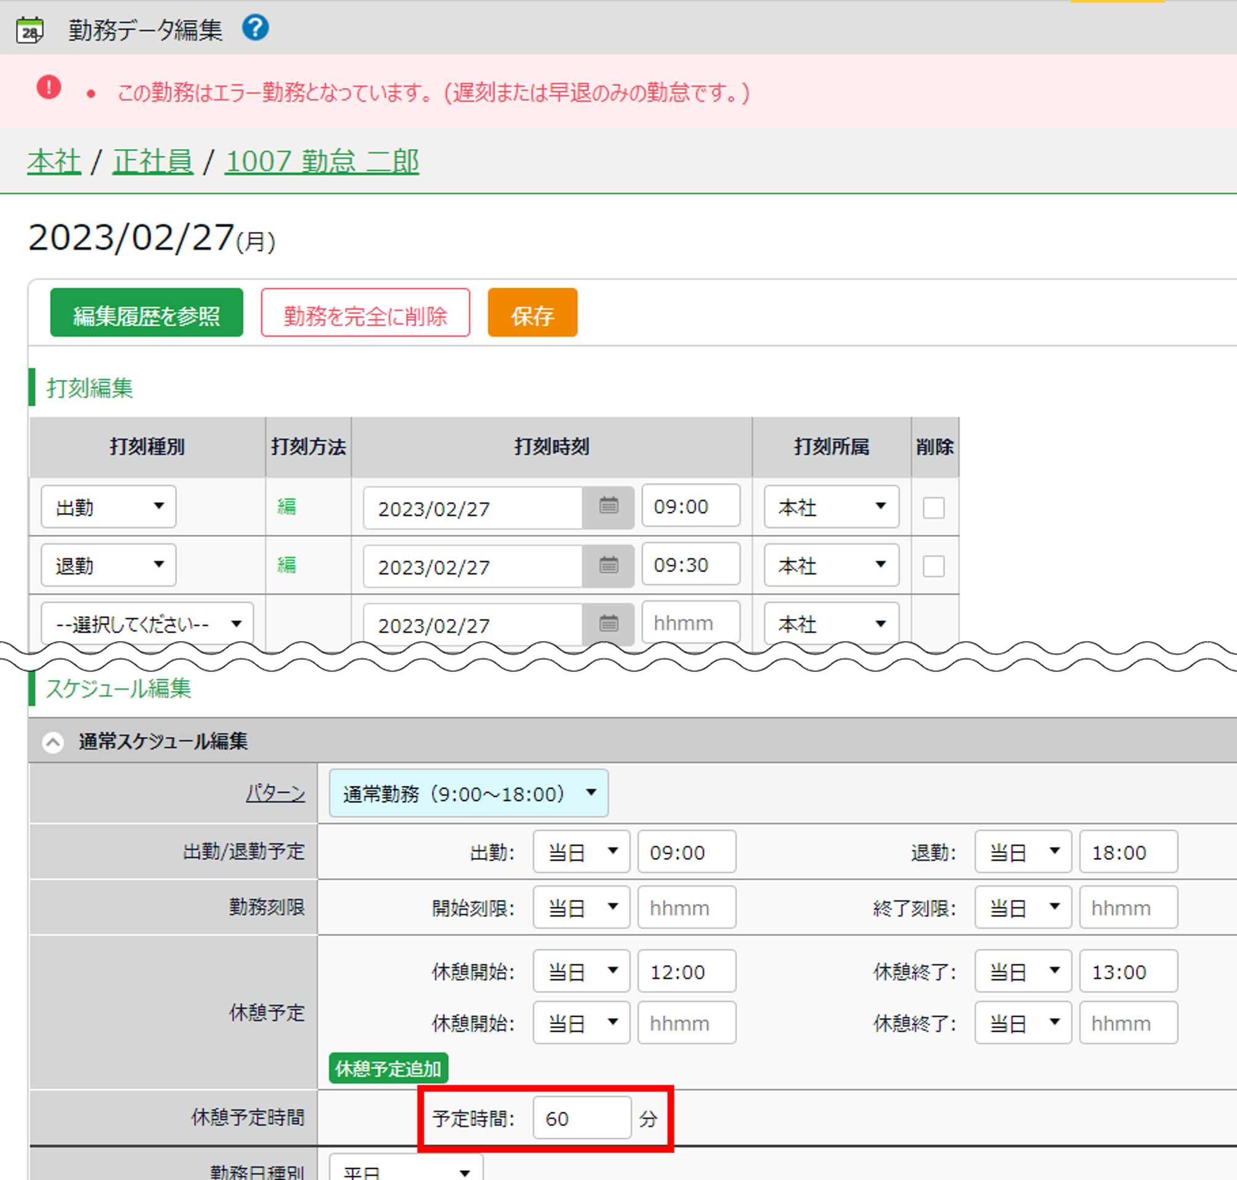Screen dimensions: 1237x1180
Task: Open the date picker in the unselected 打刻 row
Action: (x=608, y=623)
